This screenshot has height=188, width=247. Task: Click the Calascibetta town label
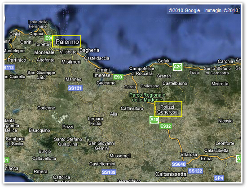click(216, 150)
